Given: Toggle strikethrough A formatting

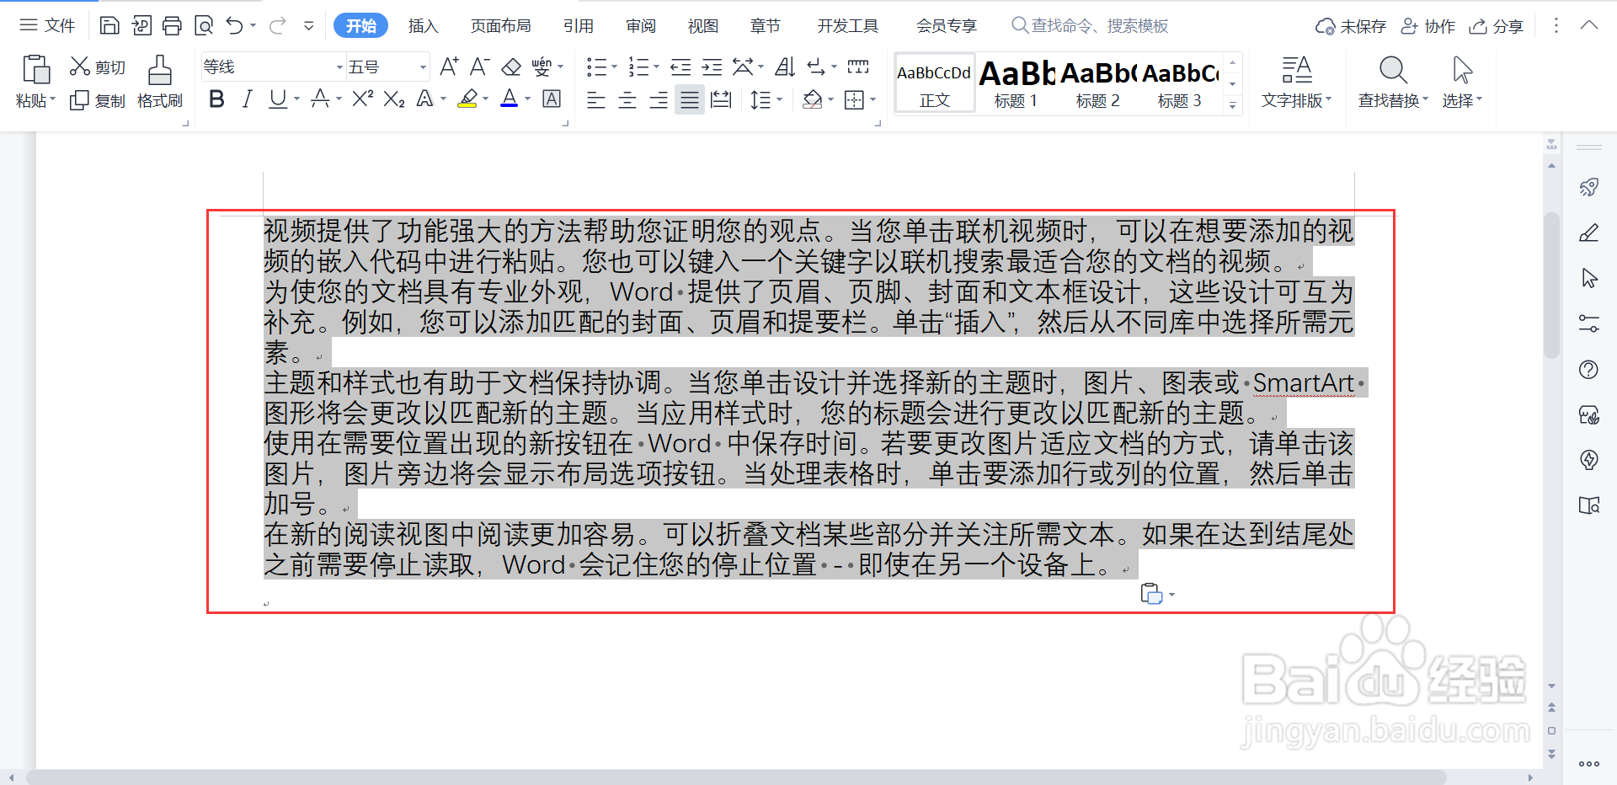Looking at the screenshot, I should pos(320,99).
